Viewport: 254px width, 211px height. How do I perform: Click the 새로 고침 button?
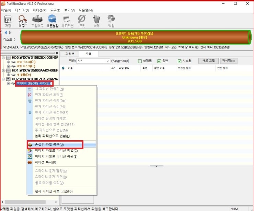click(x=208, y=61)
